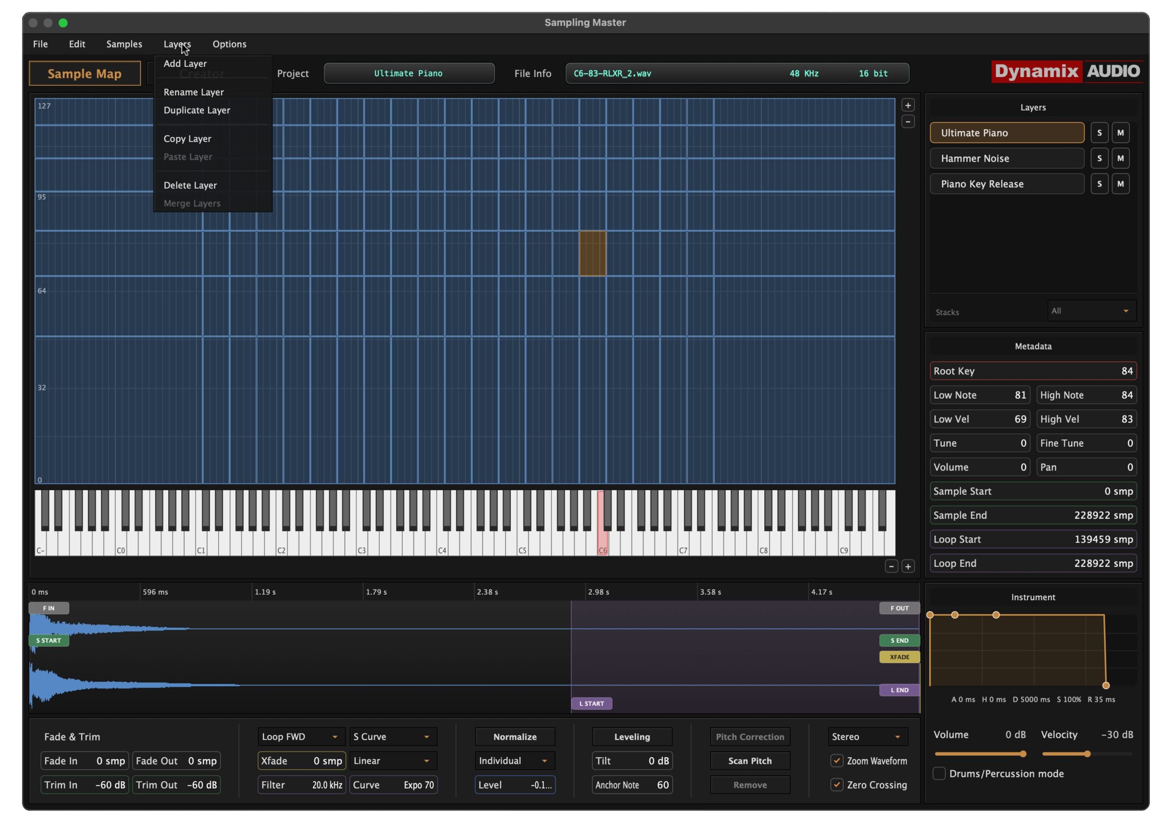
Task: Choose Duplicate Layer from the menu
Action: [x=197, y=110]
